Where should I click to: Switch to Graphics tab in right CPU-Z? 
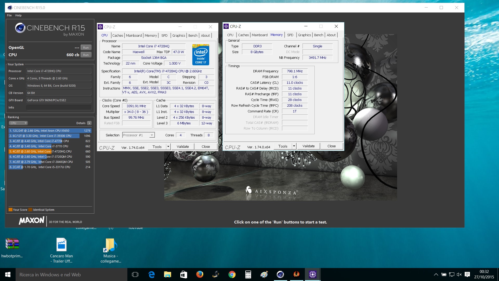coord(304,35)
